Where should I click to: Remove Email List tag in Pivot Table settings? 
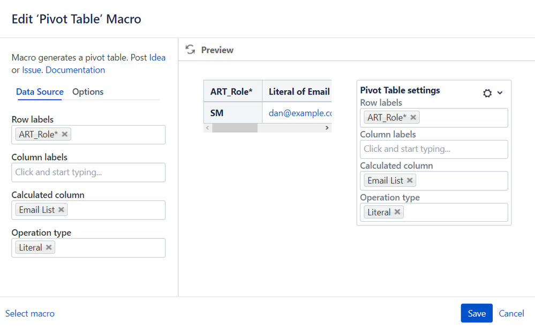click(x=410, y=181)
